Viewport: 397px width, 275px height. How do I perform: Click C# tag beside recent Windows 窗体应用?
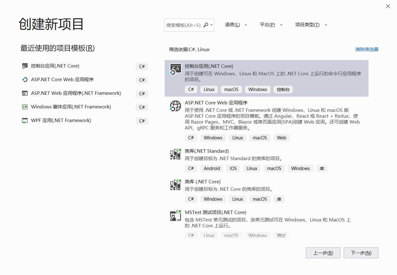142,107
